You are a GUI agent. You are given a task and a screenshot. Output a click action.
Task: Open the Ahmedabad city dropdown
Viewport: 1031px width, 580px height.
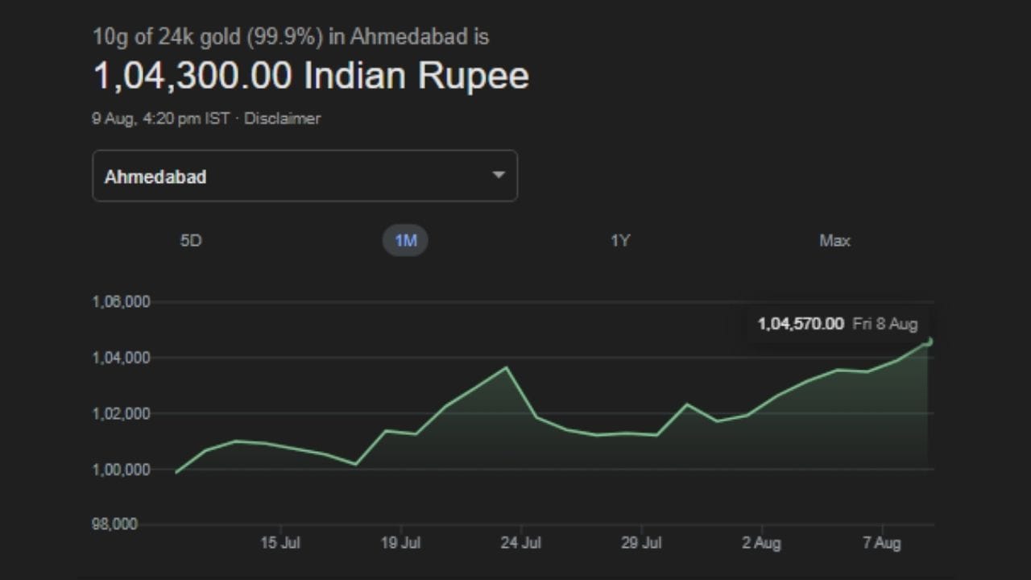[x=304, y=176]
